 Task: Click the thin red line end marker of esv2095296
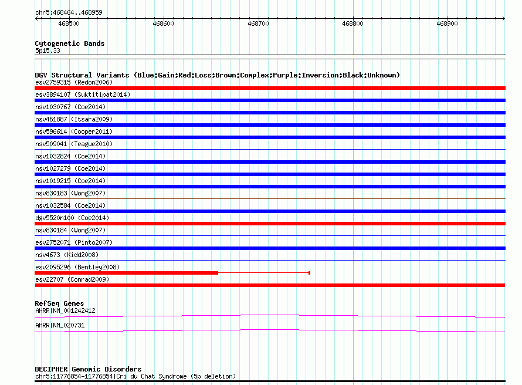click(x=310, y=273)
